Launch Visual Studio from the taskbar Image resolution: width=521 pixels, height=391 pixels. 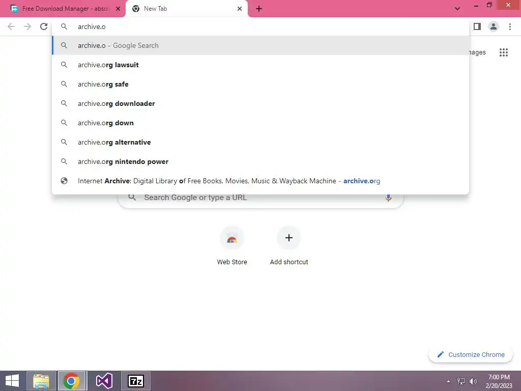coord(104,381)
